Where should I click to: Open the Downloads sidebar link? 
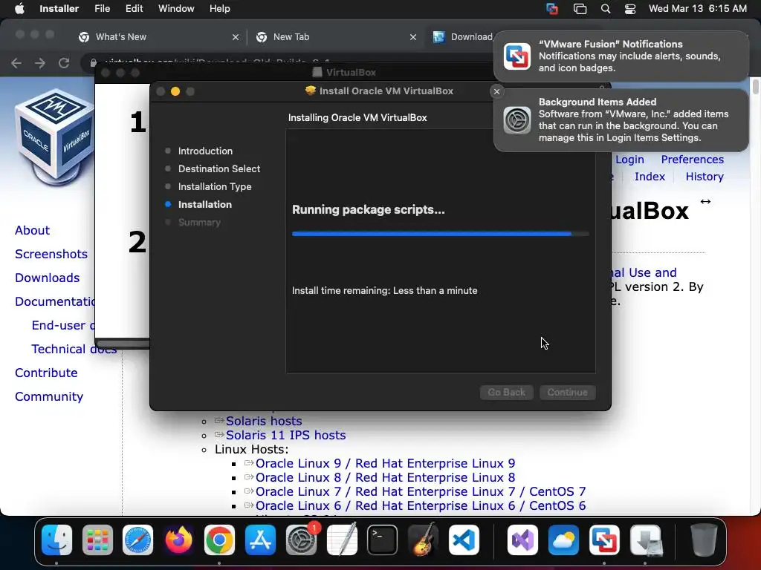pyautogui.click(x=47, y=278)
